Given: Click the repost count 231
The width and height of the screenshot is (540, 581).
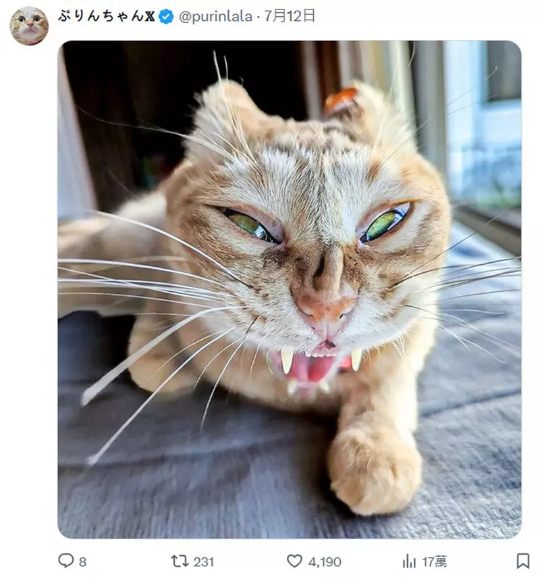Looking at the screenshot, I should [203, 561].
